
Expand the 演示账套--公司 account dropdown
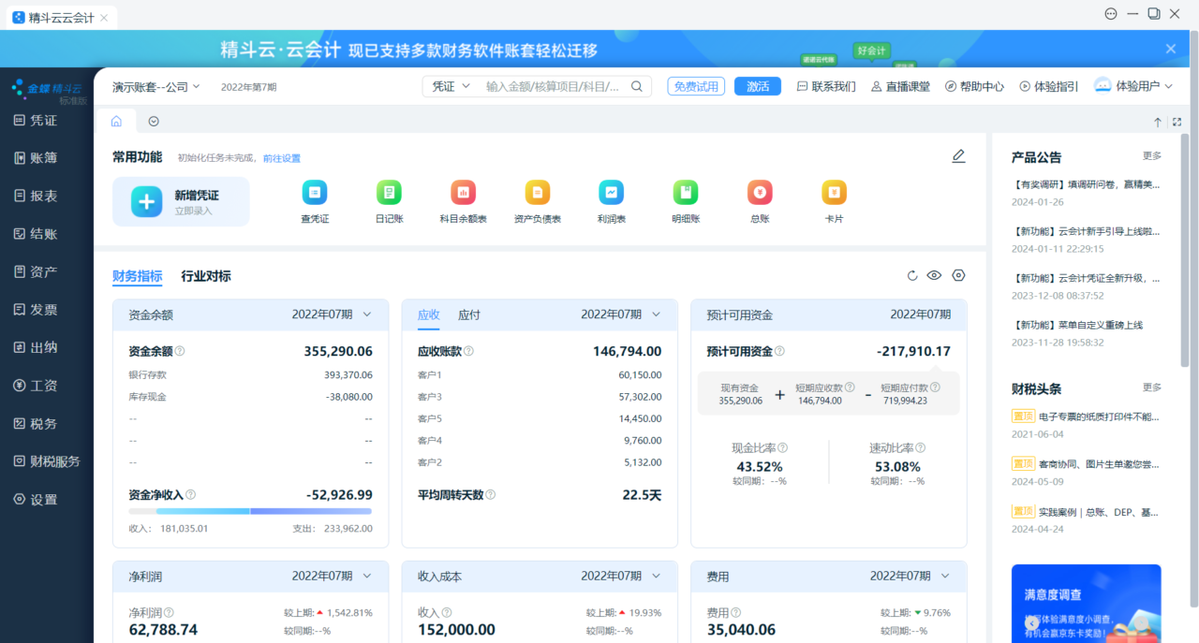tap(156, 86)
